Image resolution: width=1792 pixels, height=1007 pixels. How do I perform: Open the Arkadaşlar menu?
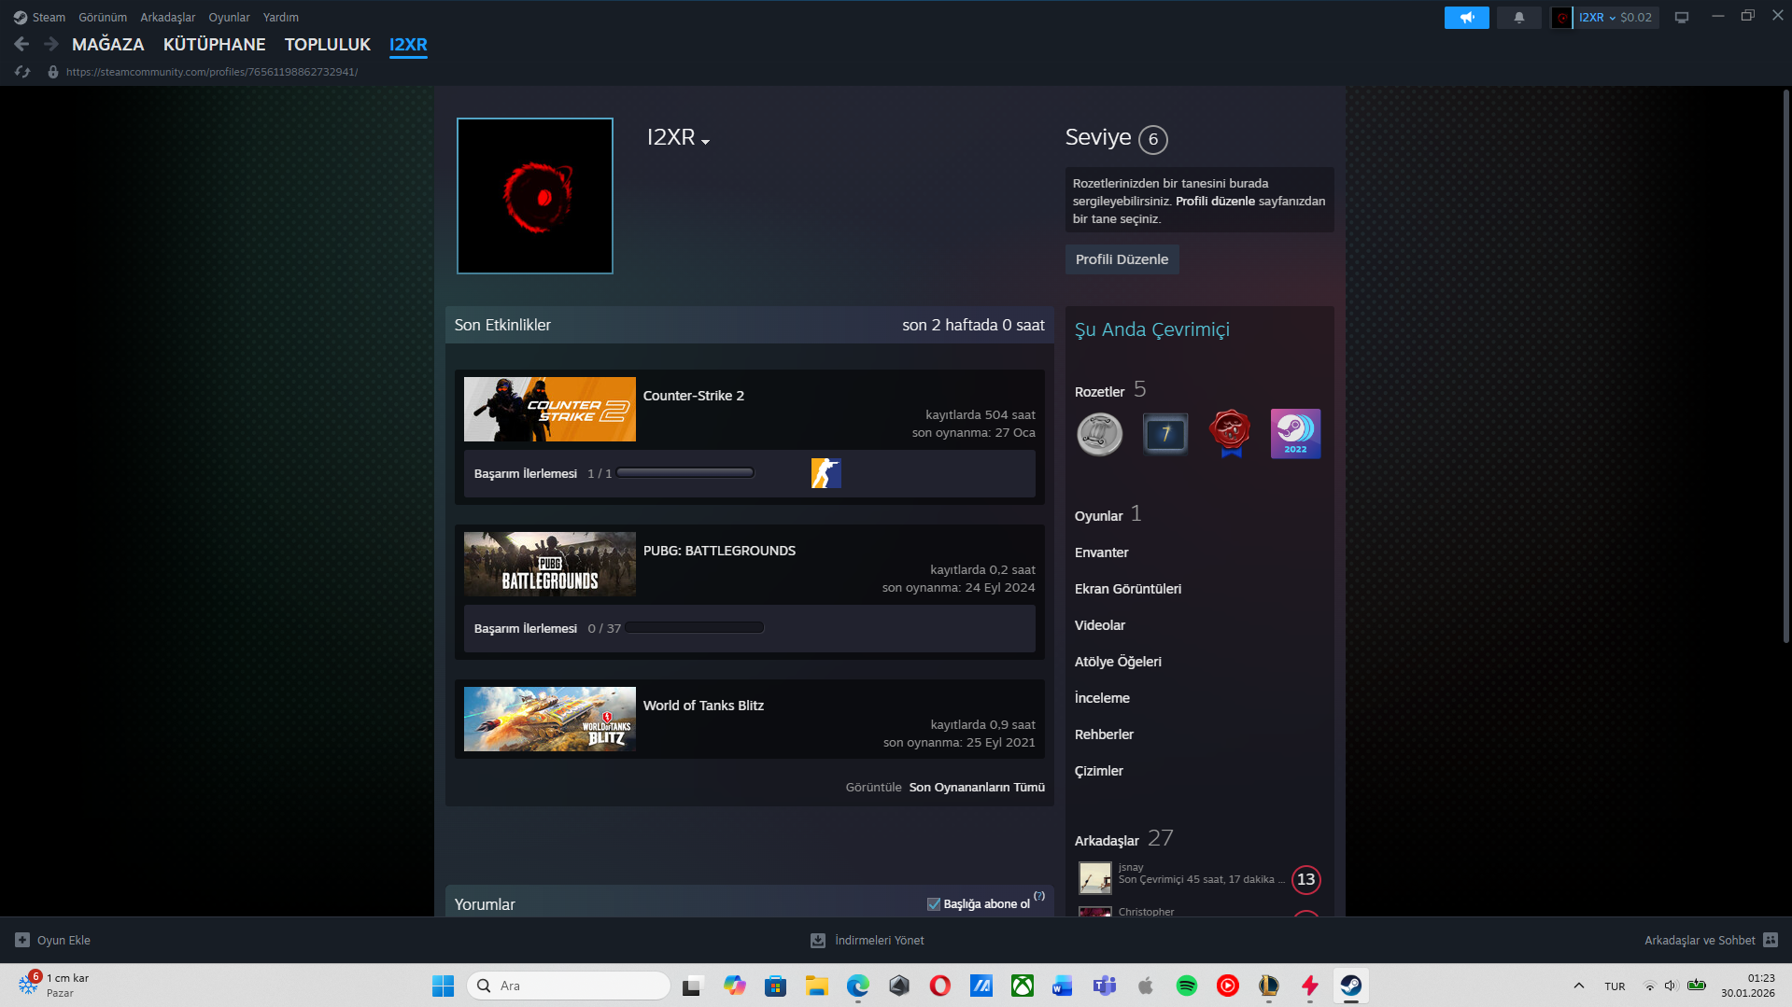tap(168, 17)
